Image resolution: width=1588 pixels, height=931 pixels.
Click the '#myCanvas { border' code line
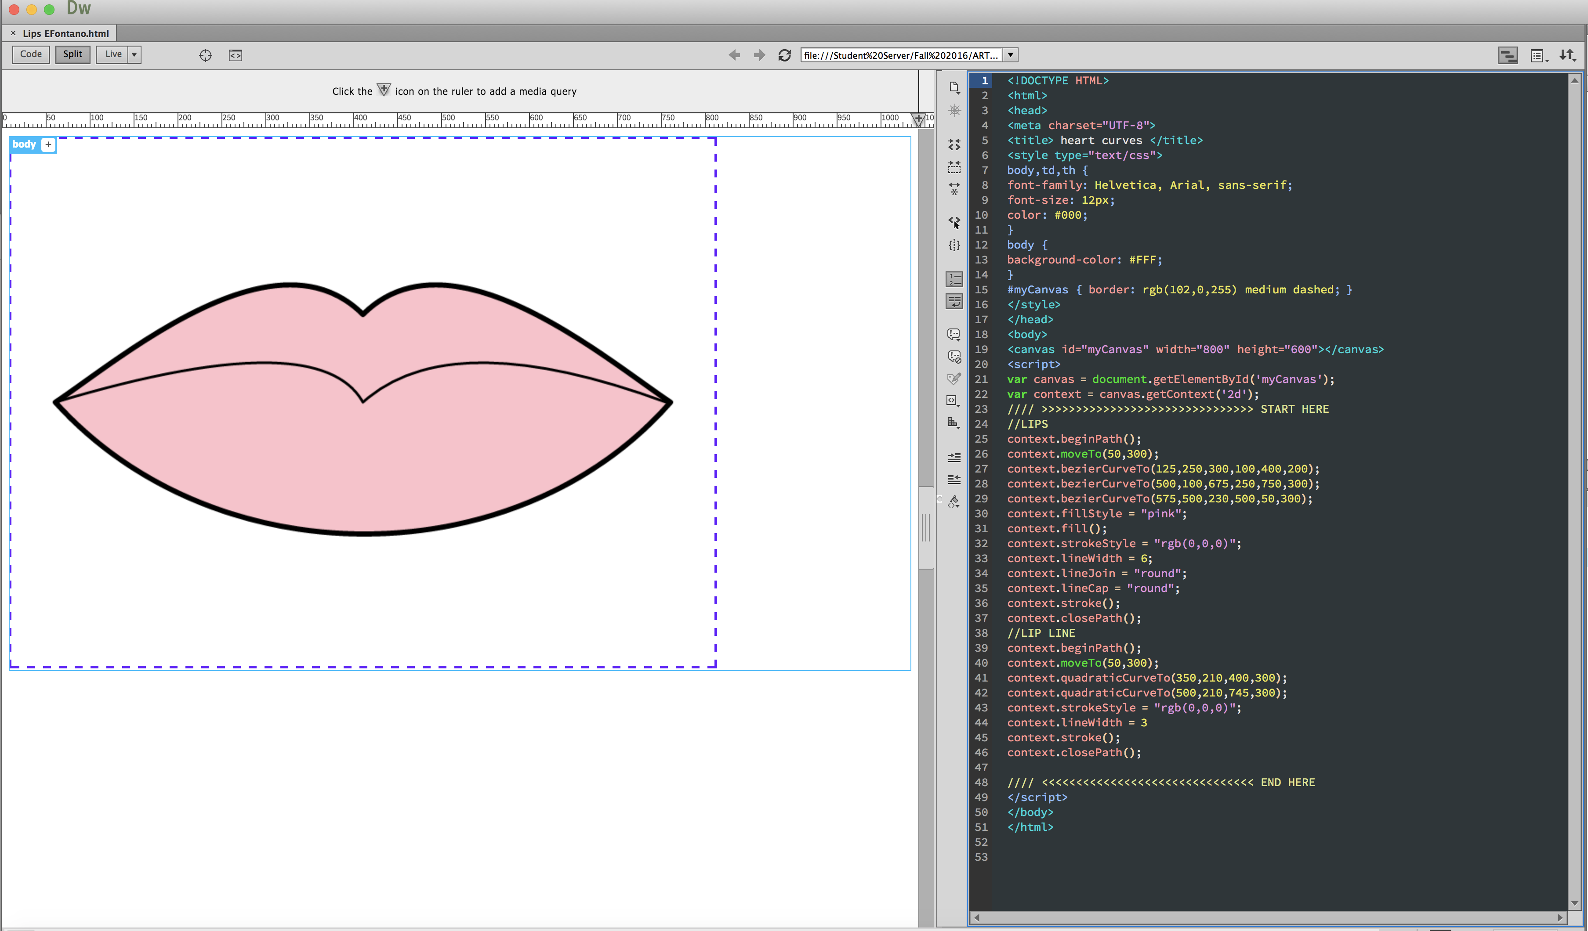(1180, 290)
